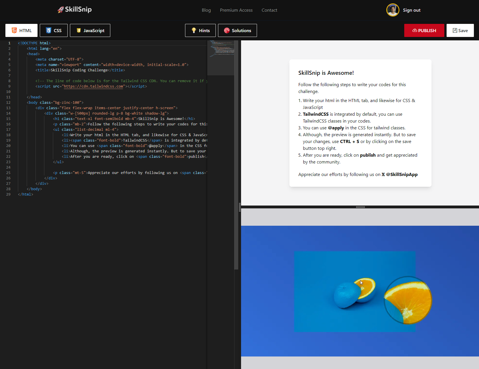The height and width of the screenshot is (369, 479).
Task: Click the meta charset UTF-8 line
Action: click(x=59, y=59)
